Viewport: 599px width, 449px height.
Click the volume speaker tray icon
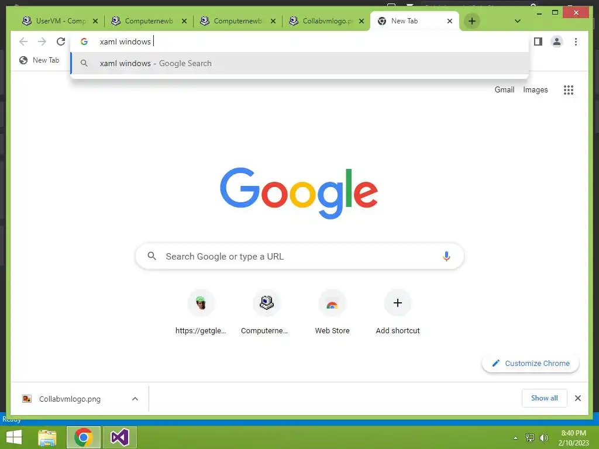543,437
